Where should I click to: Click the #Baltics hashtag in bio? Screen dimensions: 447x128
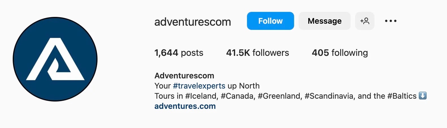pos(402,96)
